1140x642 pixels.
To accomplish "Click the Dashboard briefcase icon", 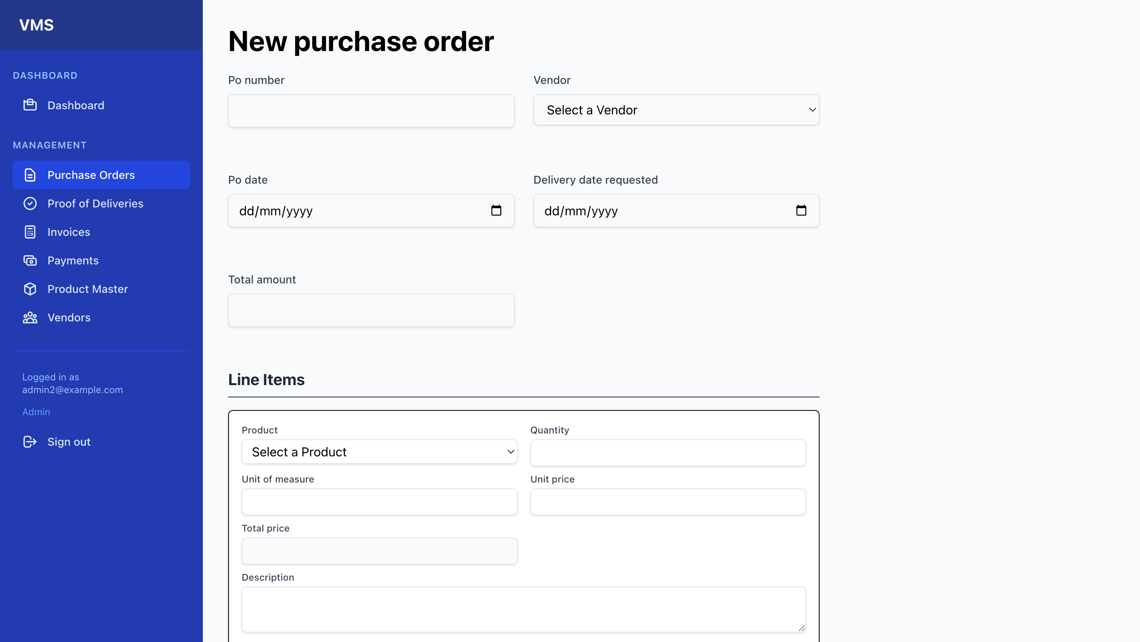I will [x=30, y=105].
